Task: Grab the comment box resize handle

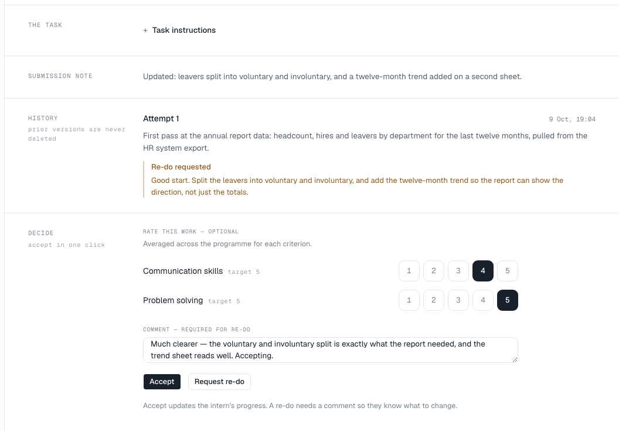Action: pyautogui.click(x=515, y=359)
